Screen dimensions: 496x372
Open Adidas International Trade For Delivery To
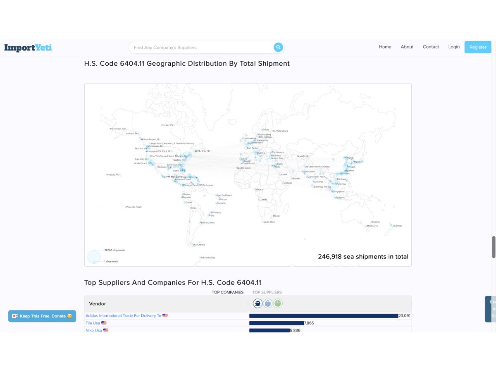(x=123, y=315)
